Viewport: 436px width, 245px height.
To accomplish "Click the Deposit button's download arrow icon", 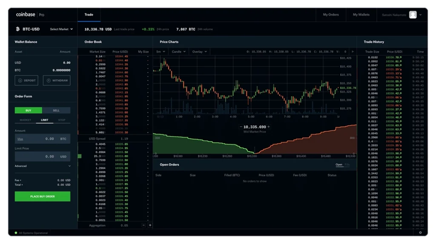I will [x=20, y=80].
